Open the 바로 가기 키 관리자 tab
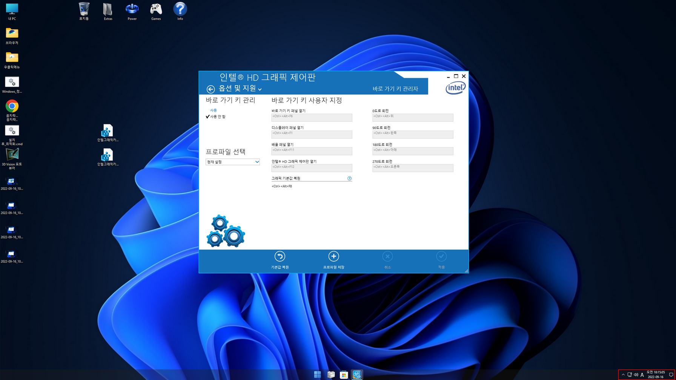 click(395, 89)
